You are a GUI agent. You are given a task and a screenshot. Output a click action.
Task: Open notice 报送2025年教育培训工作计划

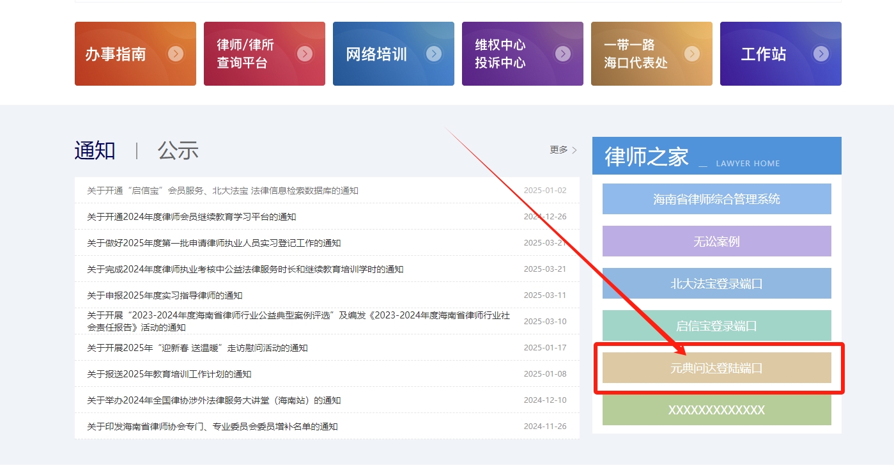(169, 374)
